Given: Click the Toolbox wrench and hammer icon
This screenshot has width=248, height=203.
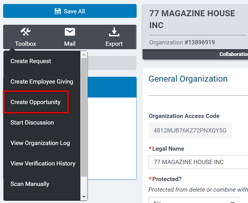Looking at the screenshot, I should (x=26, y=32).
